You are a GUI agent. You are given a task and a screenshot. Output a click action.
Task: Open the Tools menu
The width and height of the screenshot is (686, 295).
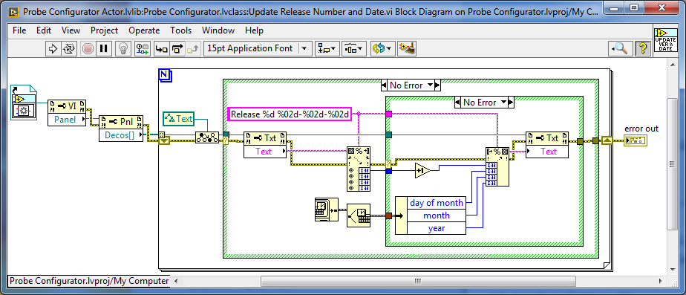point(180,30)
